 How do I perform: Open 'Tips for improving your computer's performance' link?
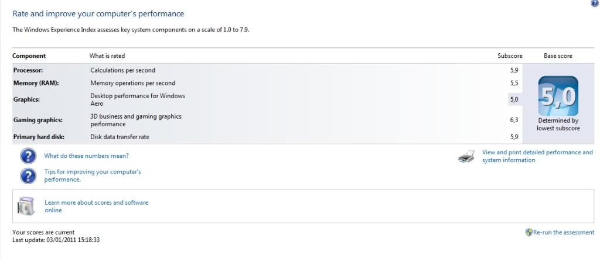click(93, 176)
